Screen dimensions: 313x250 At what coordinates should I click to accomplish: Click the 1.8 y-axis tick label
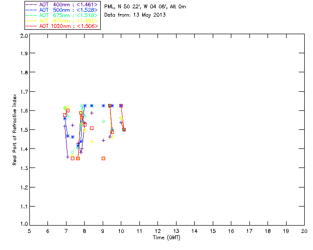(x=24, y=72)
